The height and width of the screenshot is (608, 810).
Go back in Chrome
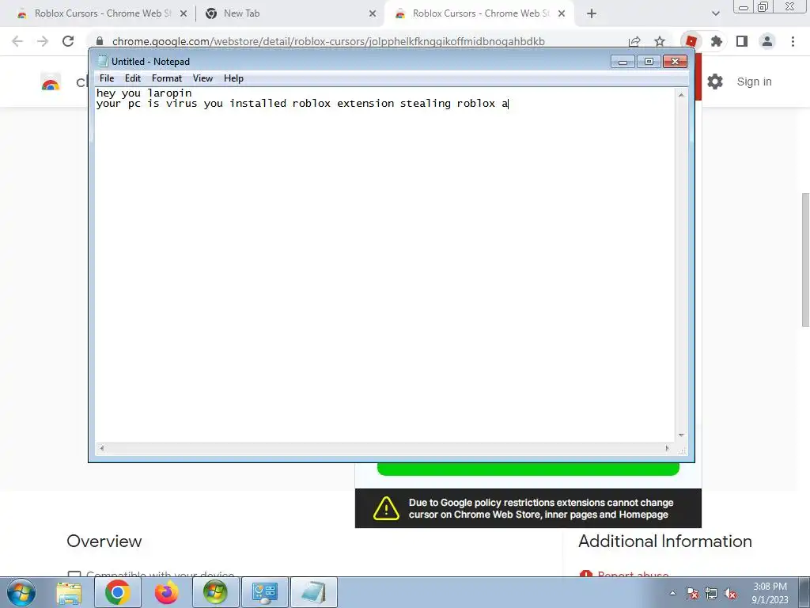point(17,41)
